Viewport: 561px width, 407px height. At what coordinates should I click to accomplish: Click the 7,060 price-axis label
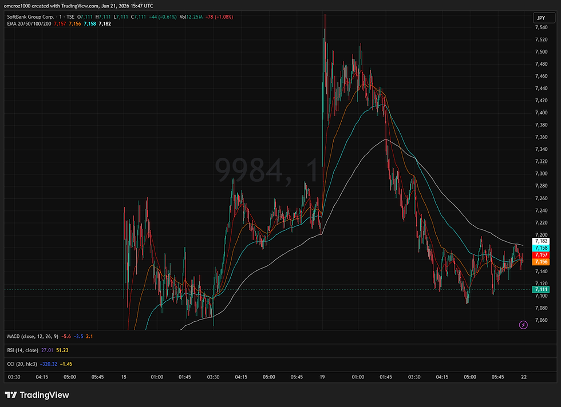541,320
